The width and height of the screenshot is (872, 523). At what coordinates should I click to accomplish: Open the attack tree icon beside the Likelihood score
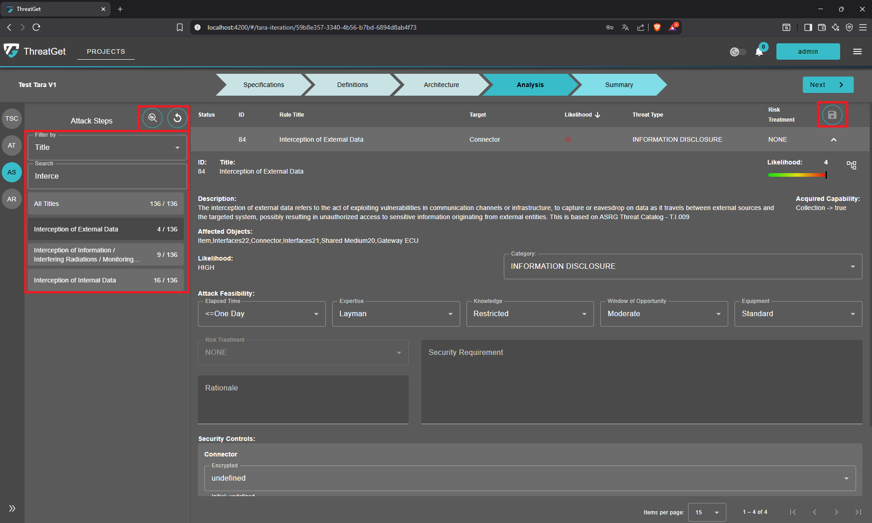pyautogui.click(x=852, y=165)
